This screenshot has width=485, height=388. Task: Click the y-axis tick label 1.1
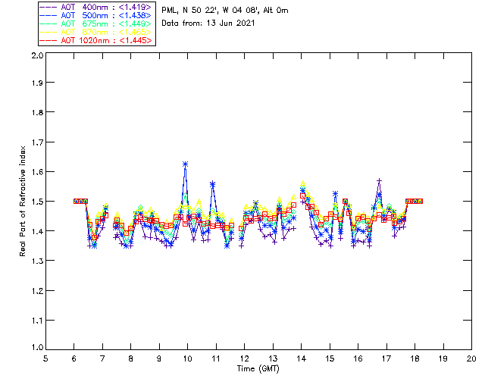37,321
